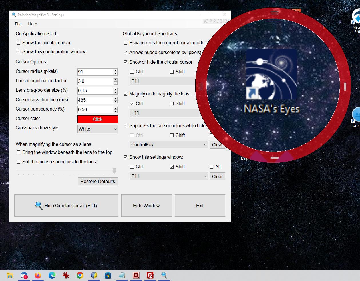Increase Cursor radius with the up arrow
The image size is (360, 281).
click(x=116, y=70)
